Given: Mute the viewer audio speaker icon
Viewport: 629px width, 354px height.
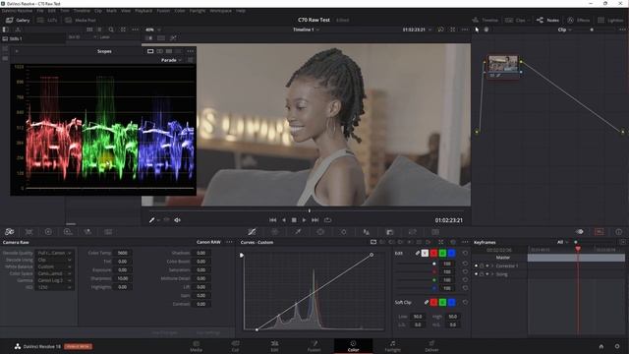Looking at the screenshot, I should tap(177, 220).
